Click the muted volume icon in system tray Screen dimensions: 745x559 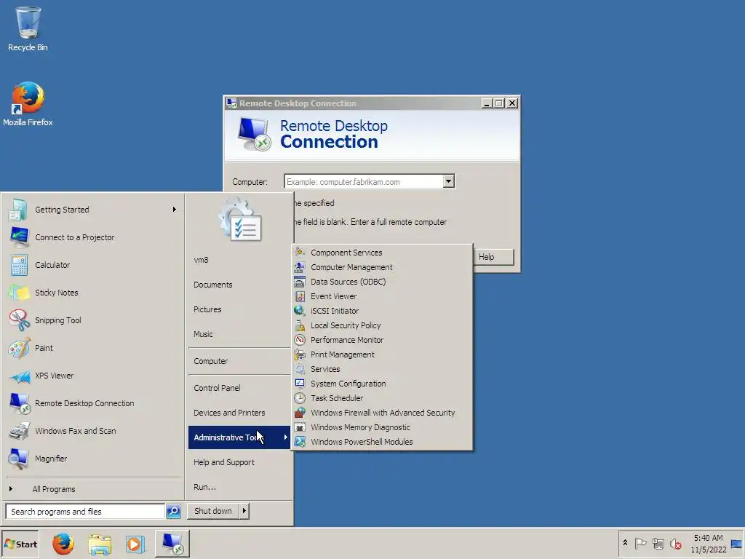point(676,543)
